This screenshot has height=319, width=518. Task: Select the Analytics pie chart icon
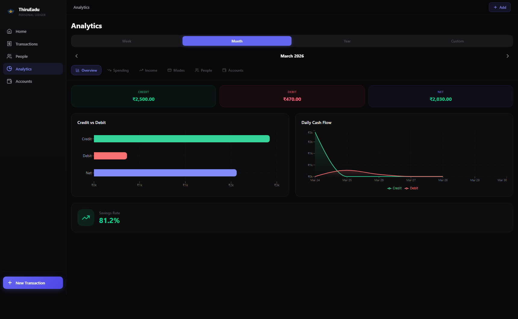pyautogui.click(x=9, y=69)
